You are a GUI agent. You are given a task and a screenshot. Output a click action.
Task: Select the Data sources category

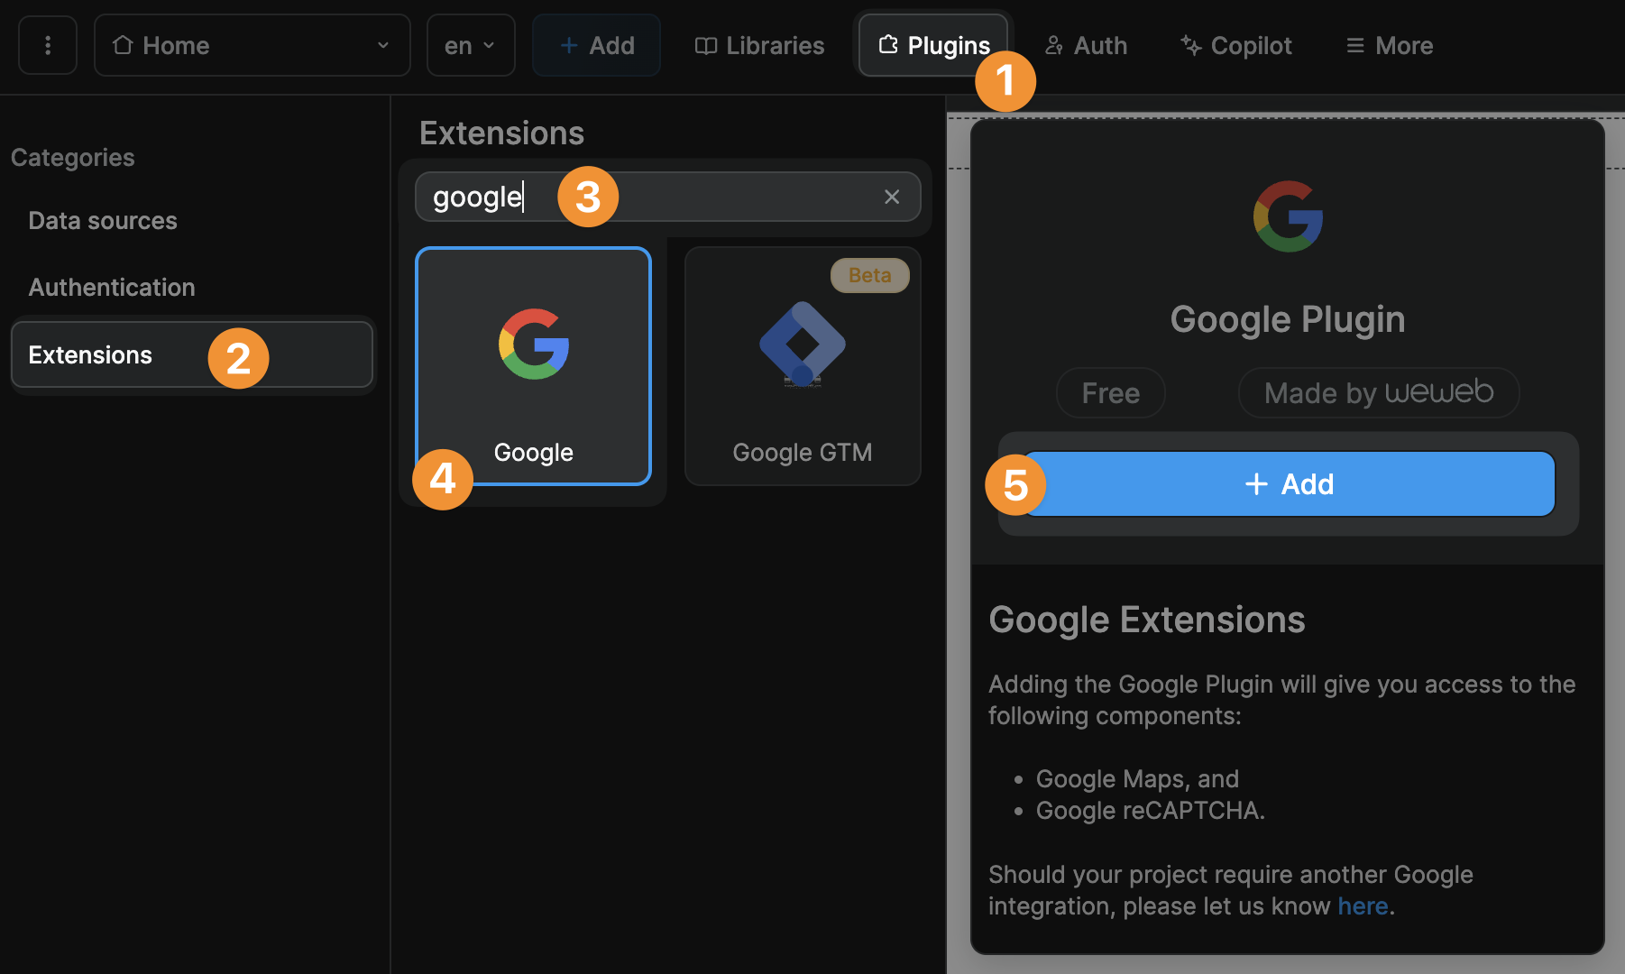click(102, 220)
